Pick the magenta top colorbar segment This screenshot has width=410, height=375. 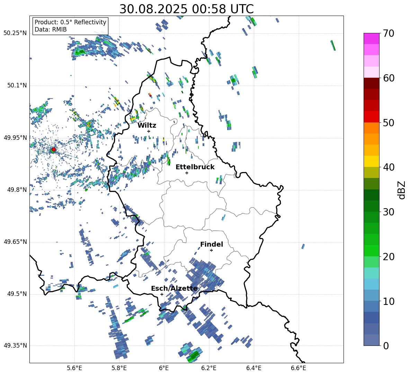click(371, 39)
